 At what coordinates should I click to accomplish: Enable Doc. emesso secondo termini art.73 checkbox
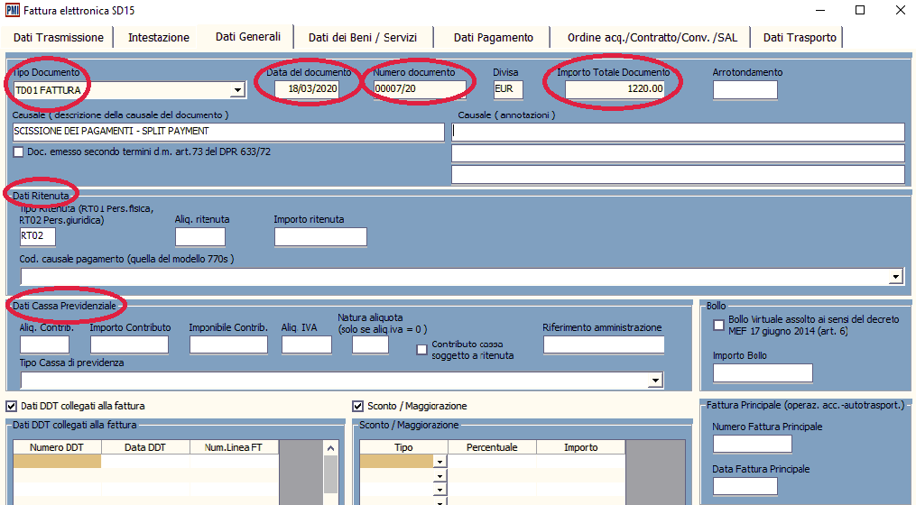point(19,151)
